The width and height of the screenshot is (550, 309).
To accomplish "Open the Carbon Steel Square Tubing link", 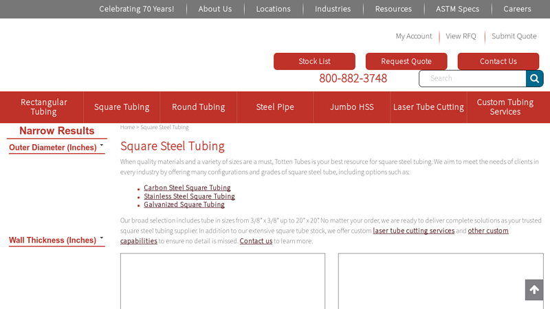I will pyautogui.click(x=187, y=187).
